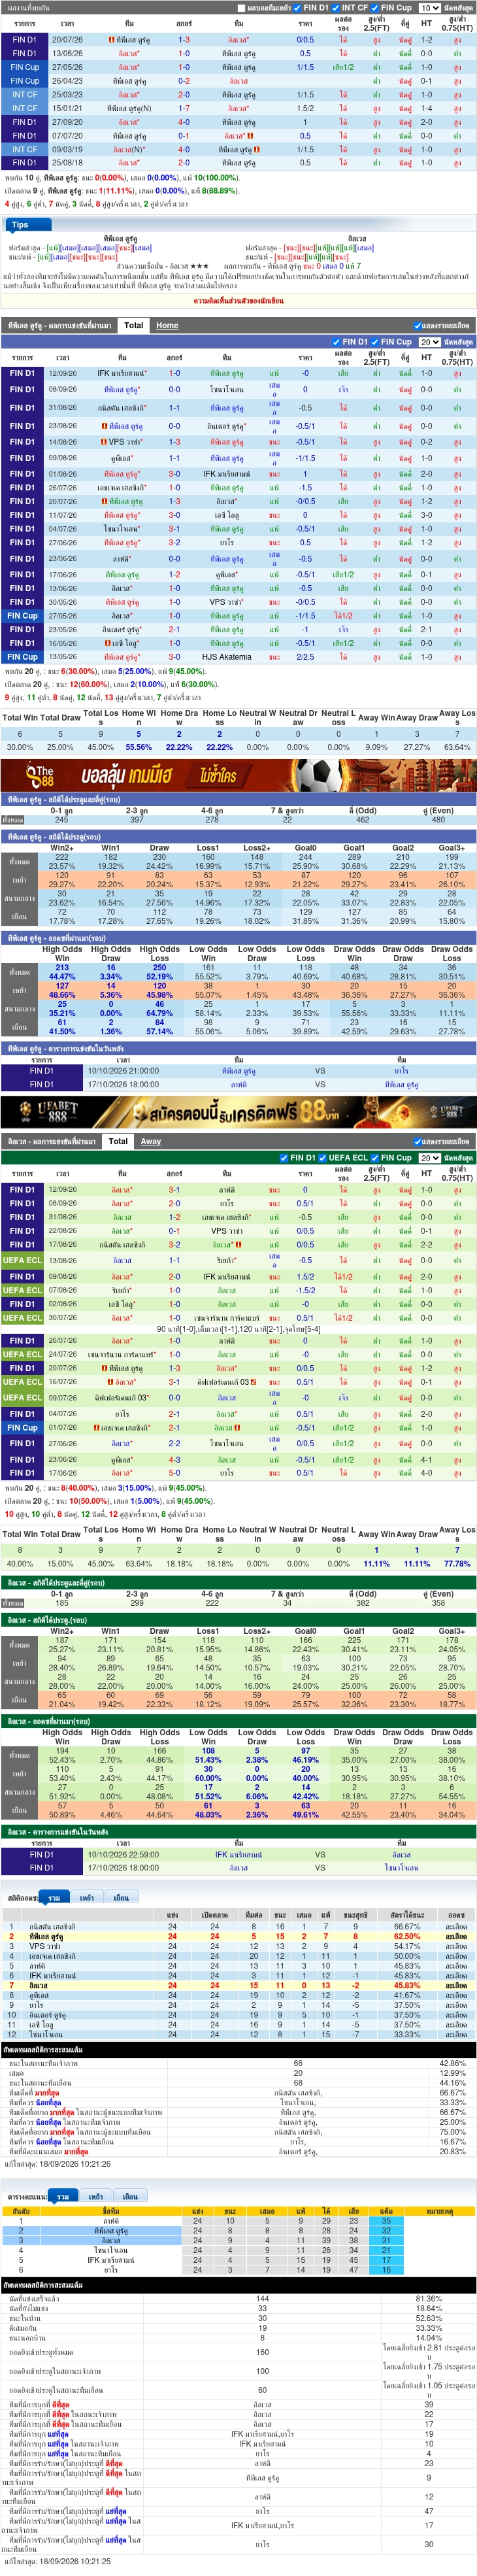The height and width of the screenshot is (2576, 477).
Task: Click the The88 football banner advertisement
Action: tap(238, 775)
